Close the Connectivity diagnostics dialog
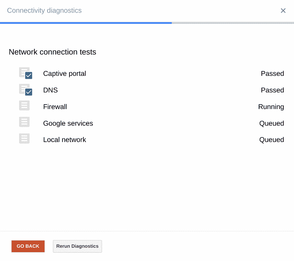This screenshot has width=294, height=261. [x=283, y=11]
